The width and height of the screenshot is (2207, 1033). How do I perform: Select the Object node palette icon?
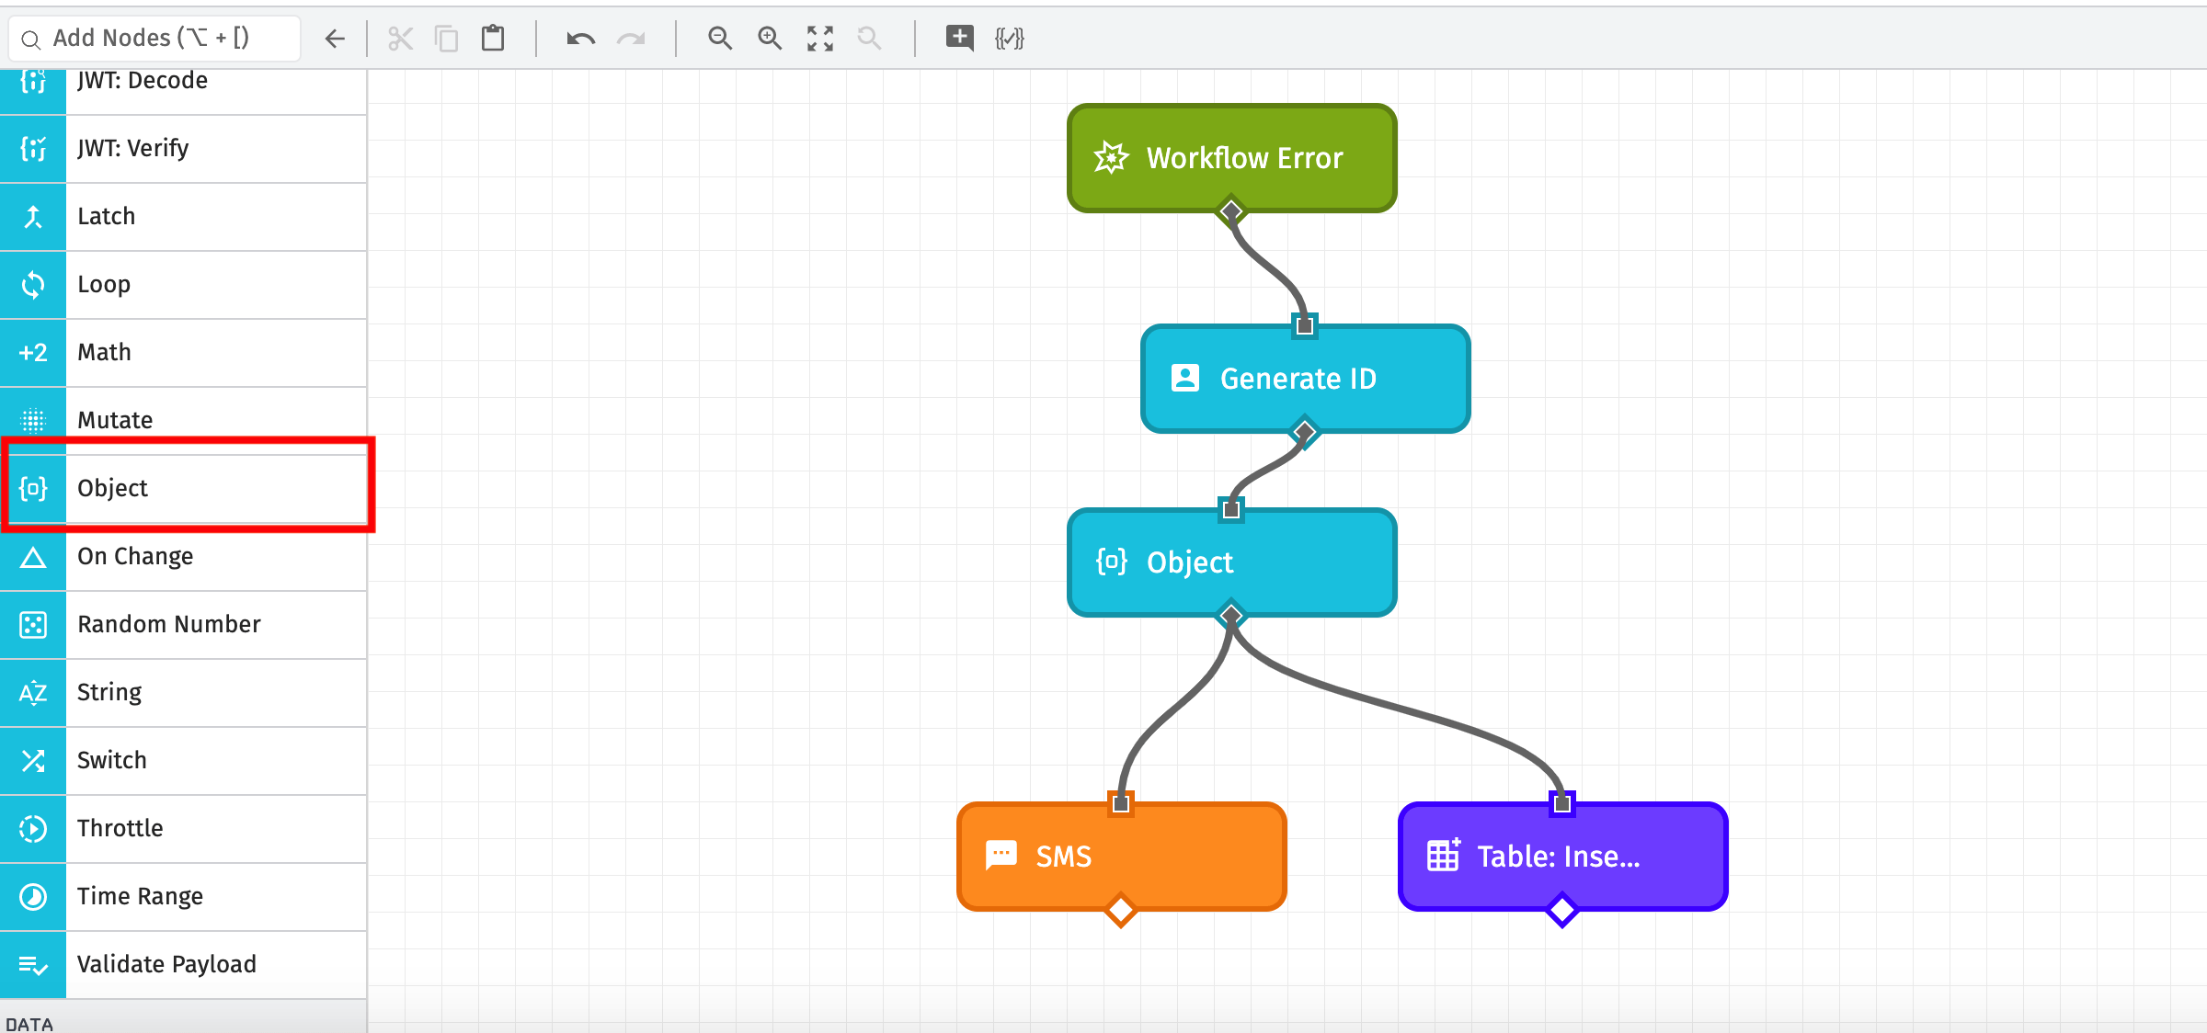click(33, 488)
